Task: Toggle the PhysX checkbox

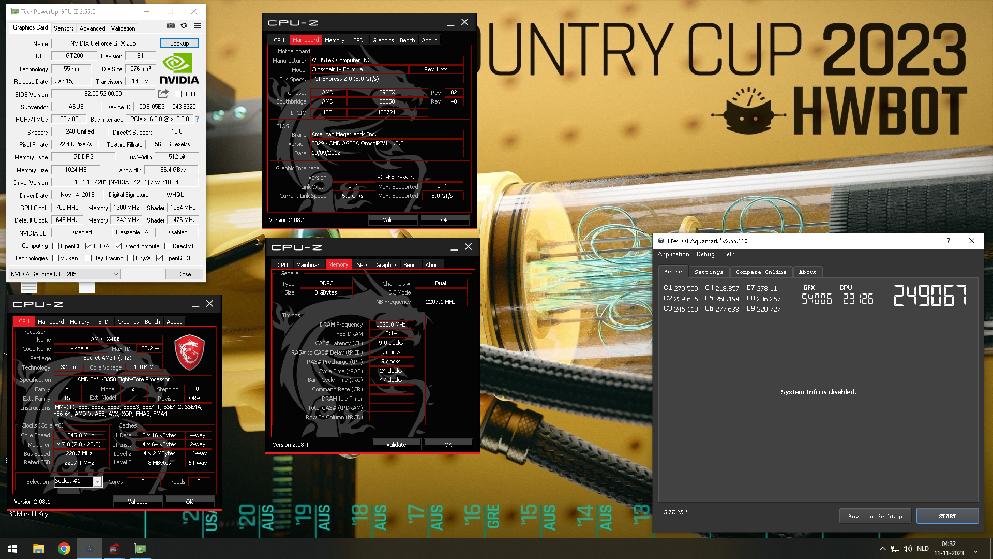Action: 130,258
